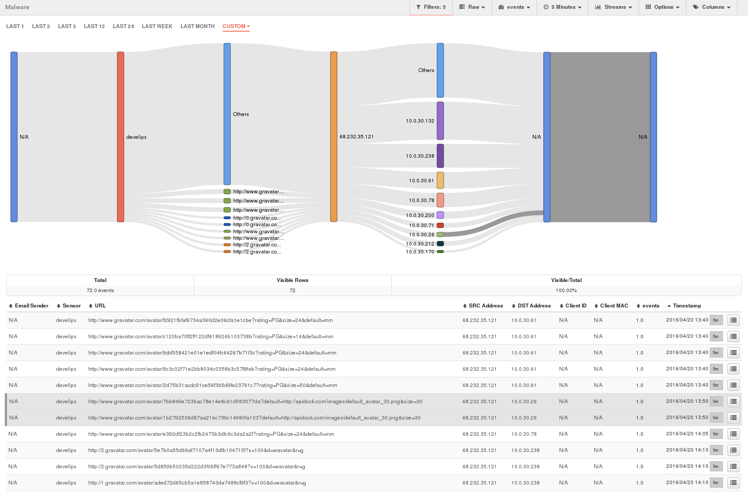Click the orange 68.232.35.121 Sankey node
Screen dimensions: 748x492
click(x=334, y=137)
